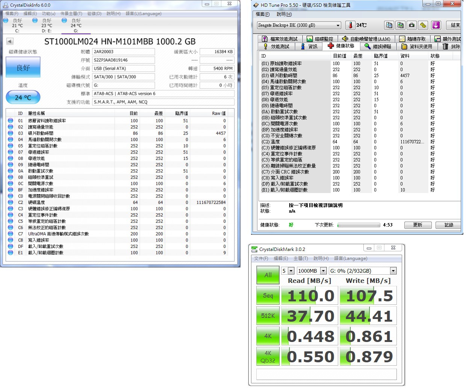Image resolution: width=466 pixels, height=389 pixels.
Task: Click the next update progress bar
Action: (359, 225)
